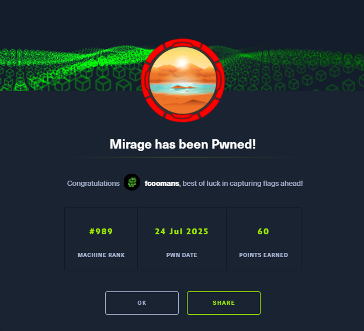Select the 60 points earned value
The height and width of the screenshot is (331, 364).
point(264,231)
